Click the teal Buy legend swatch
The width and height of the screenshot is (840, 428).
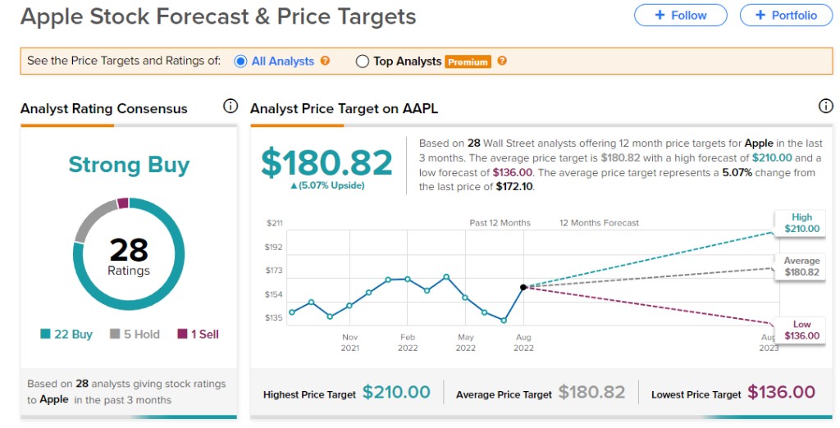pos(46,335)
